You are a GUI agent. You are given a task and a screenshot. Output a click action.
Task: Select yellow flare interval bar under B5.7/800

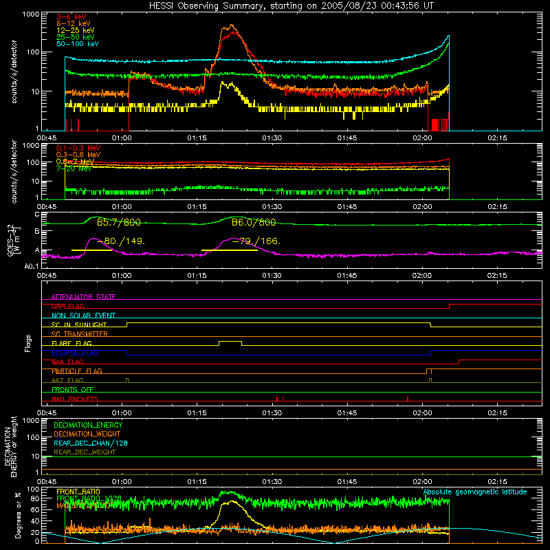(92, 250)
